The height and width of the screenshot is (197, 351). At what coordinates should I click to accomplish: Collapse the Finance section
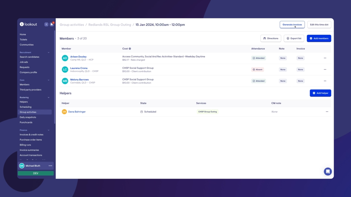pyautogui.click(x=49, y=130)
